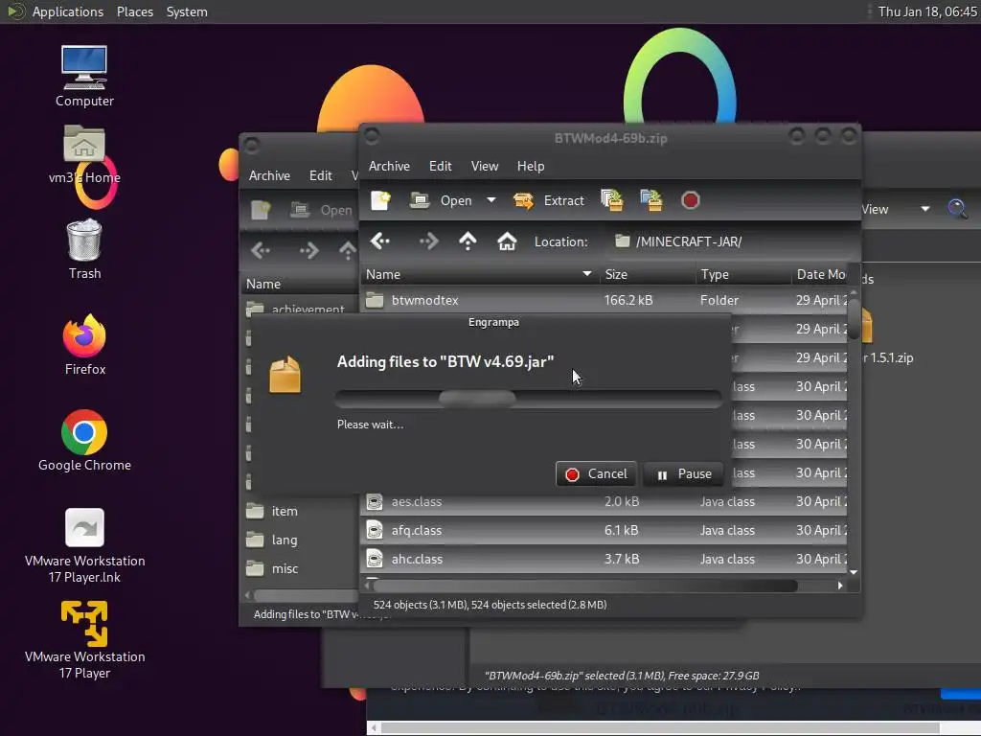Click the Add folder to archive icon
The width and height of the screenshot is (981, 736).
click(x=650, y=200)
